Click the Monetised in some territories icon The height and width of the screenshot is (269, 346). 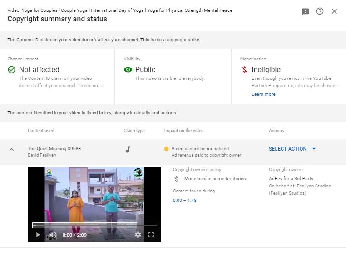click(177, 179)
